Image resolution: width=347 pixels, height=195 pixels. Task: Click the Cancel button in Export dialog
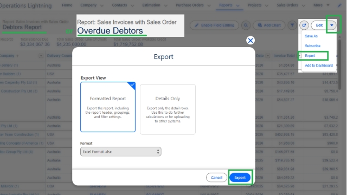tap(216, 177)
